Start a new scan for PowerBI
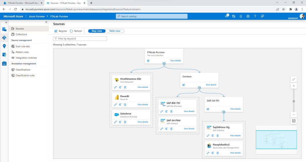 point(120,105)
